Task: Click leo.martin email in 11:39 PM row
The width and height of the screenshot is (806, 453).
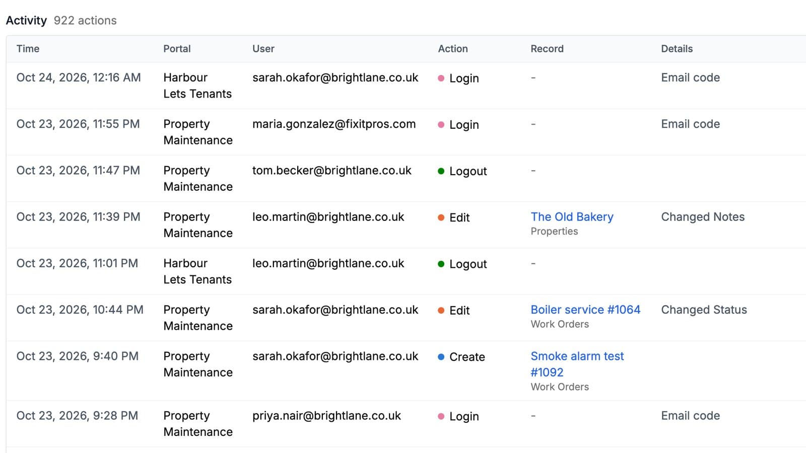Action: 328,217
